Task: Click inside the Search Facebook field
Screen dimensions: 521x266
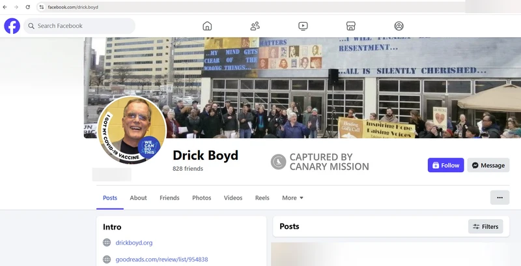Action: click(x=79, y=26)
